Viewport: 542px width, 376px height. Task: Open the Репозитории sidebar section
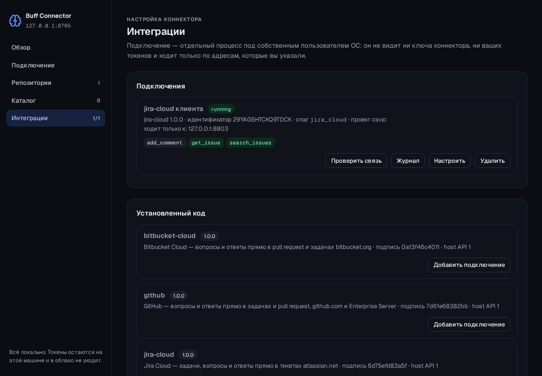[x=56, y=83]
